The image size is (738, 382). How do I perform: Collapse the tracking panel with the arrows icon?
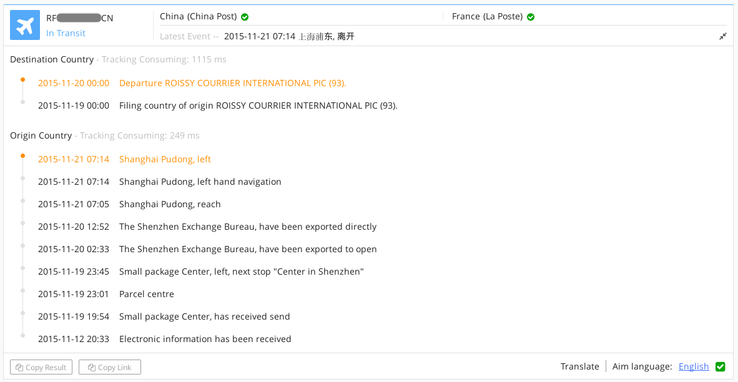722,37
